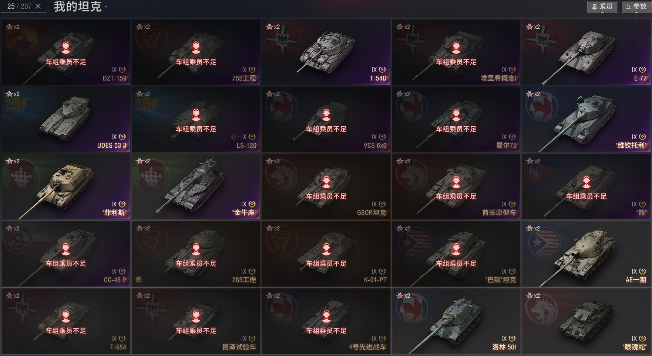
Task: Select the "眼镜蛇" tank card
Action: point(586,321)
